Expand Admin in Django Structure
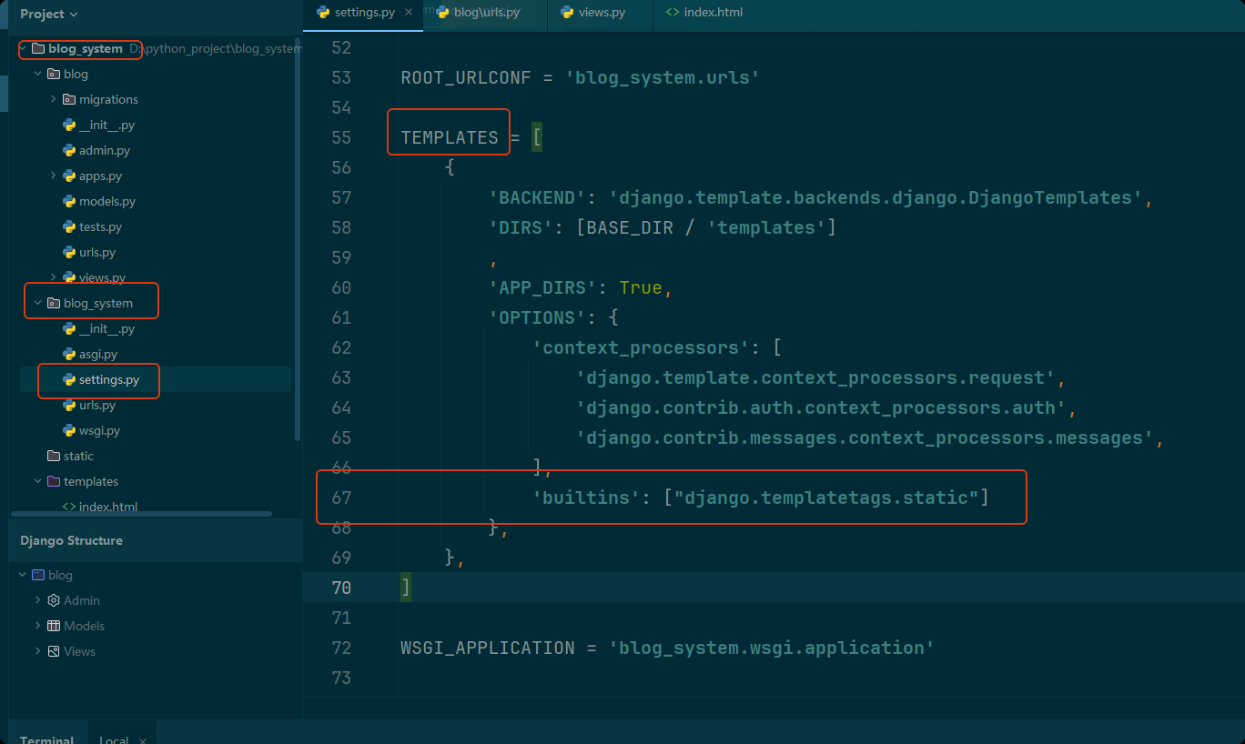1245x744 pixels. pyautogui.click(x=37, y=600)
